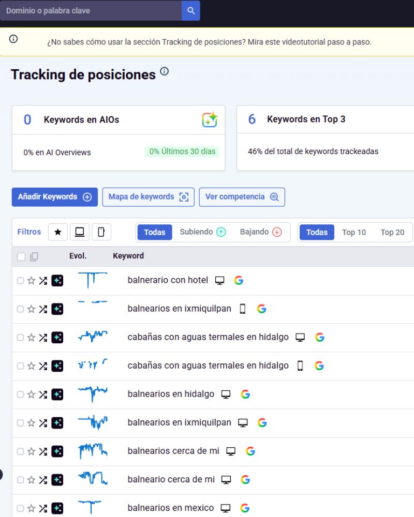
Task: Click desktop icon for cabañas con aguas termales en hidalgo
Action: 300,337
